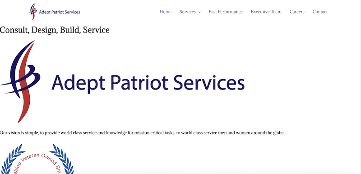Viewport: 361px width, 174px height.
Task: Click the 'Consult, Design, Build, Service' heading
Action: [x=55, y=30]
